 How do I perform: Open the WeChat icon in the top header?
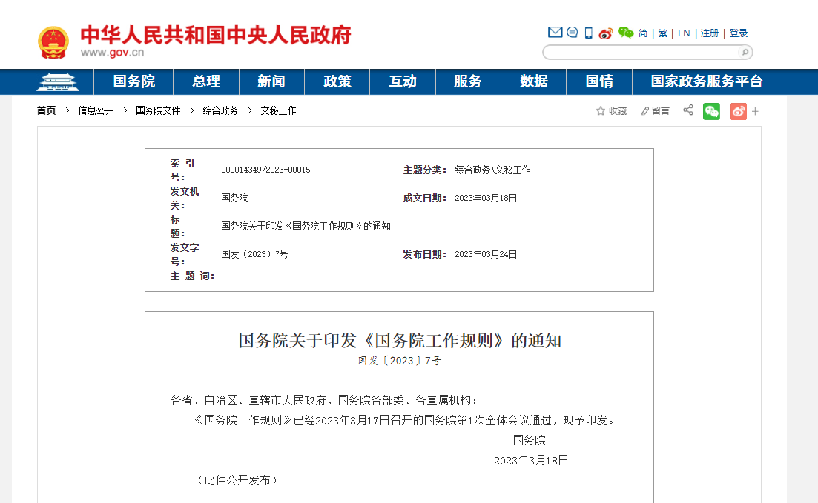pyautogui.click(x=625, y=33)
